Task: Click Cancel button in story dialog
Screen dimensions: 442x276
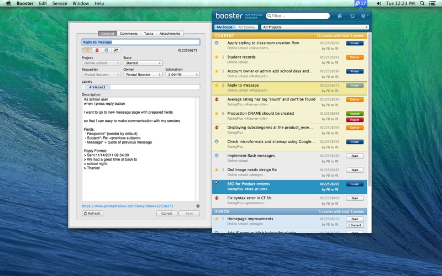Action: coord(167,214)
